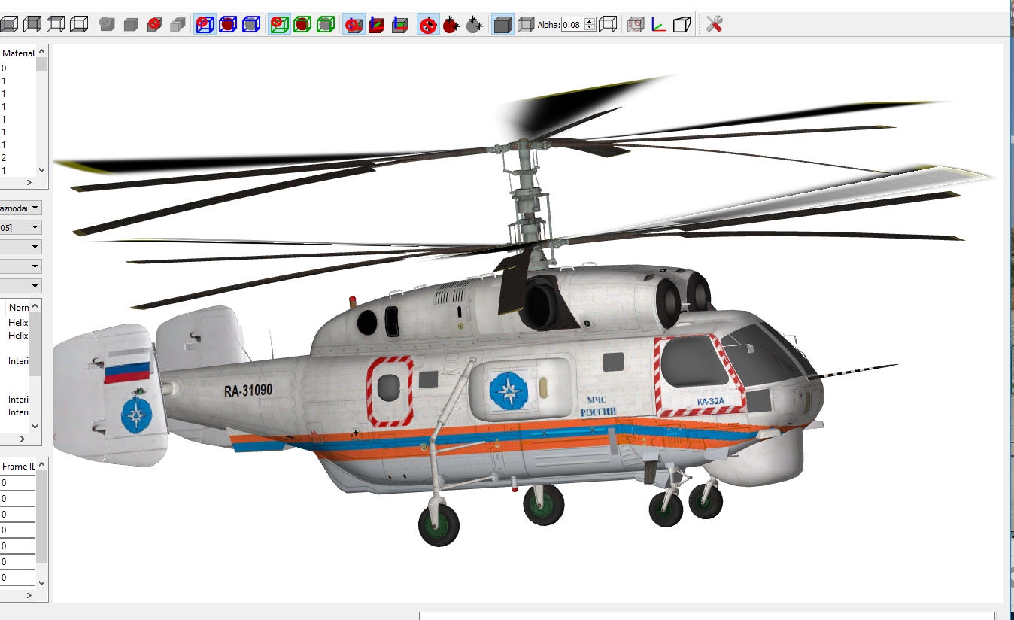Click the Material column header
This screenshot has width=1014, height=620.
tap(18, 53)
